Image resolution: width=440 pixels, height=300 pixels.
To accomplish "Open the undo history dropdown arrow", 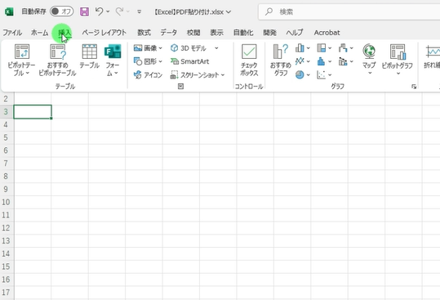I will pos(108,11).
